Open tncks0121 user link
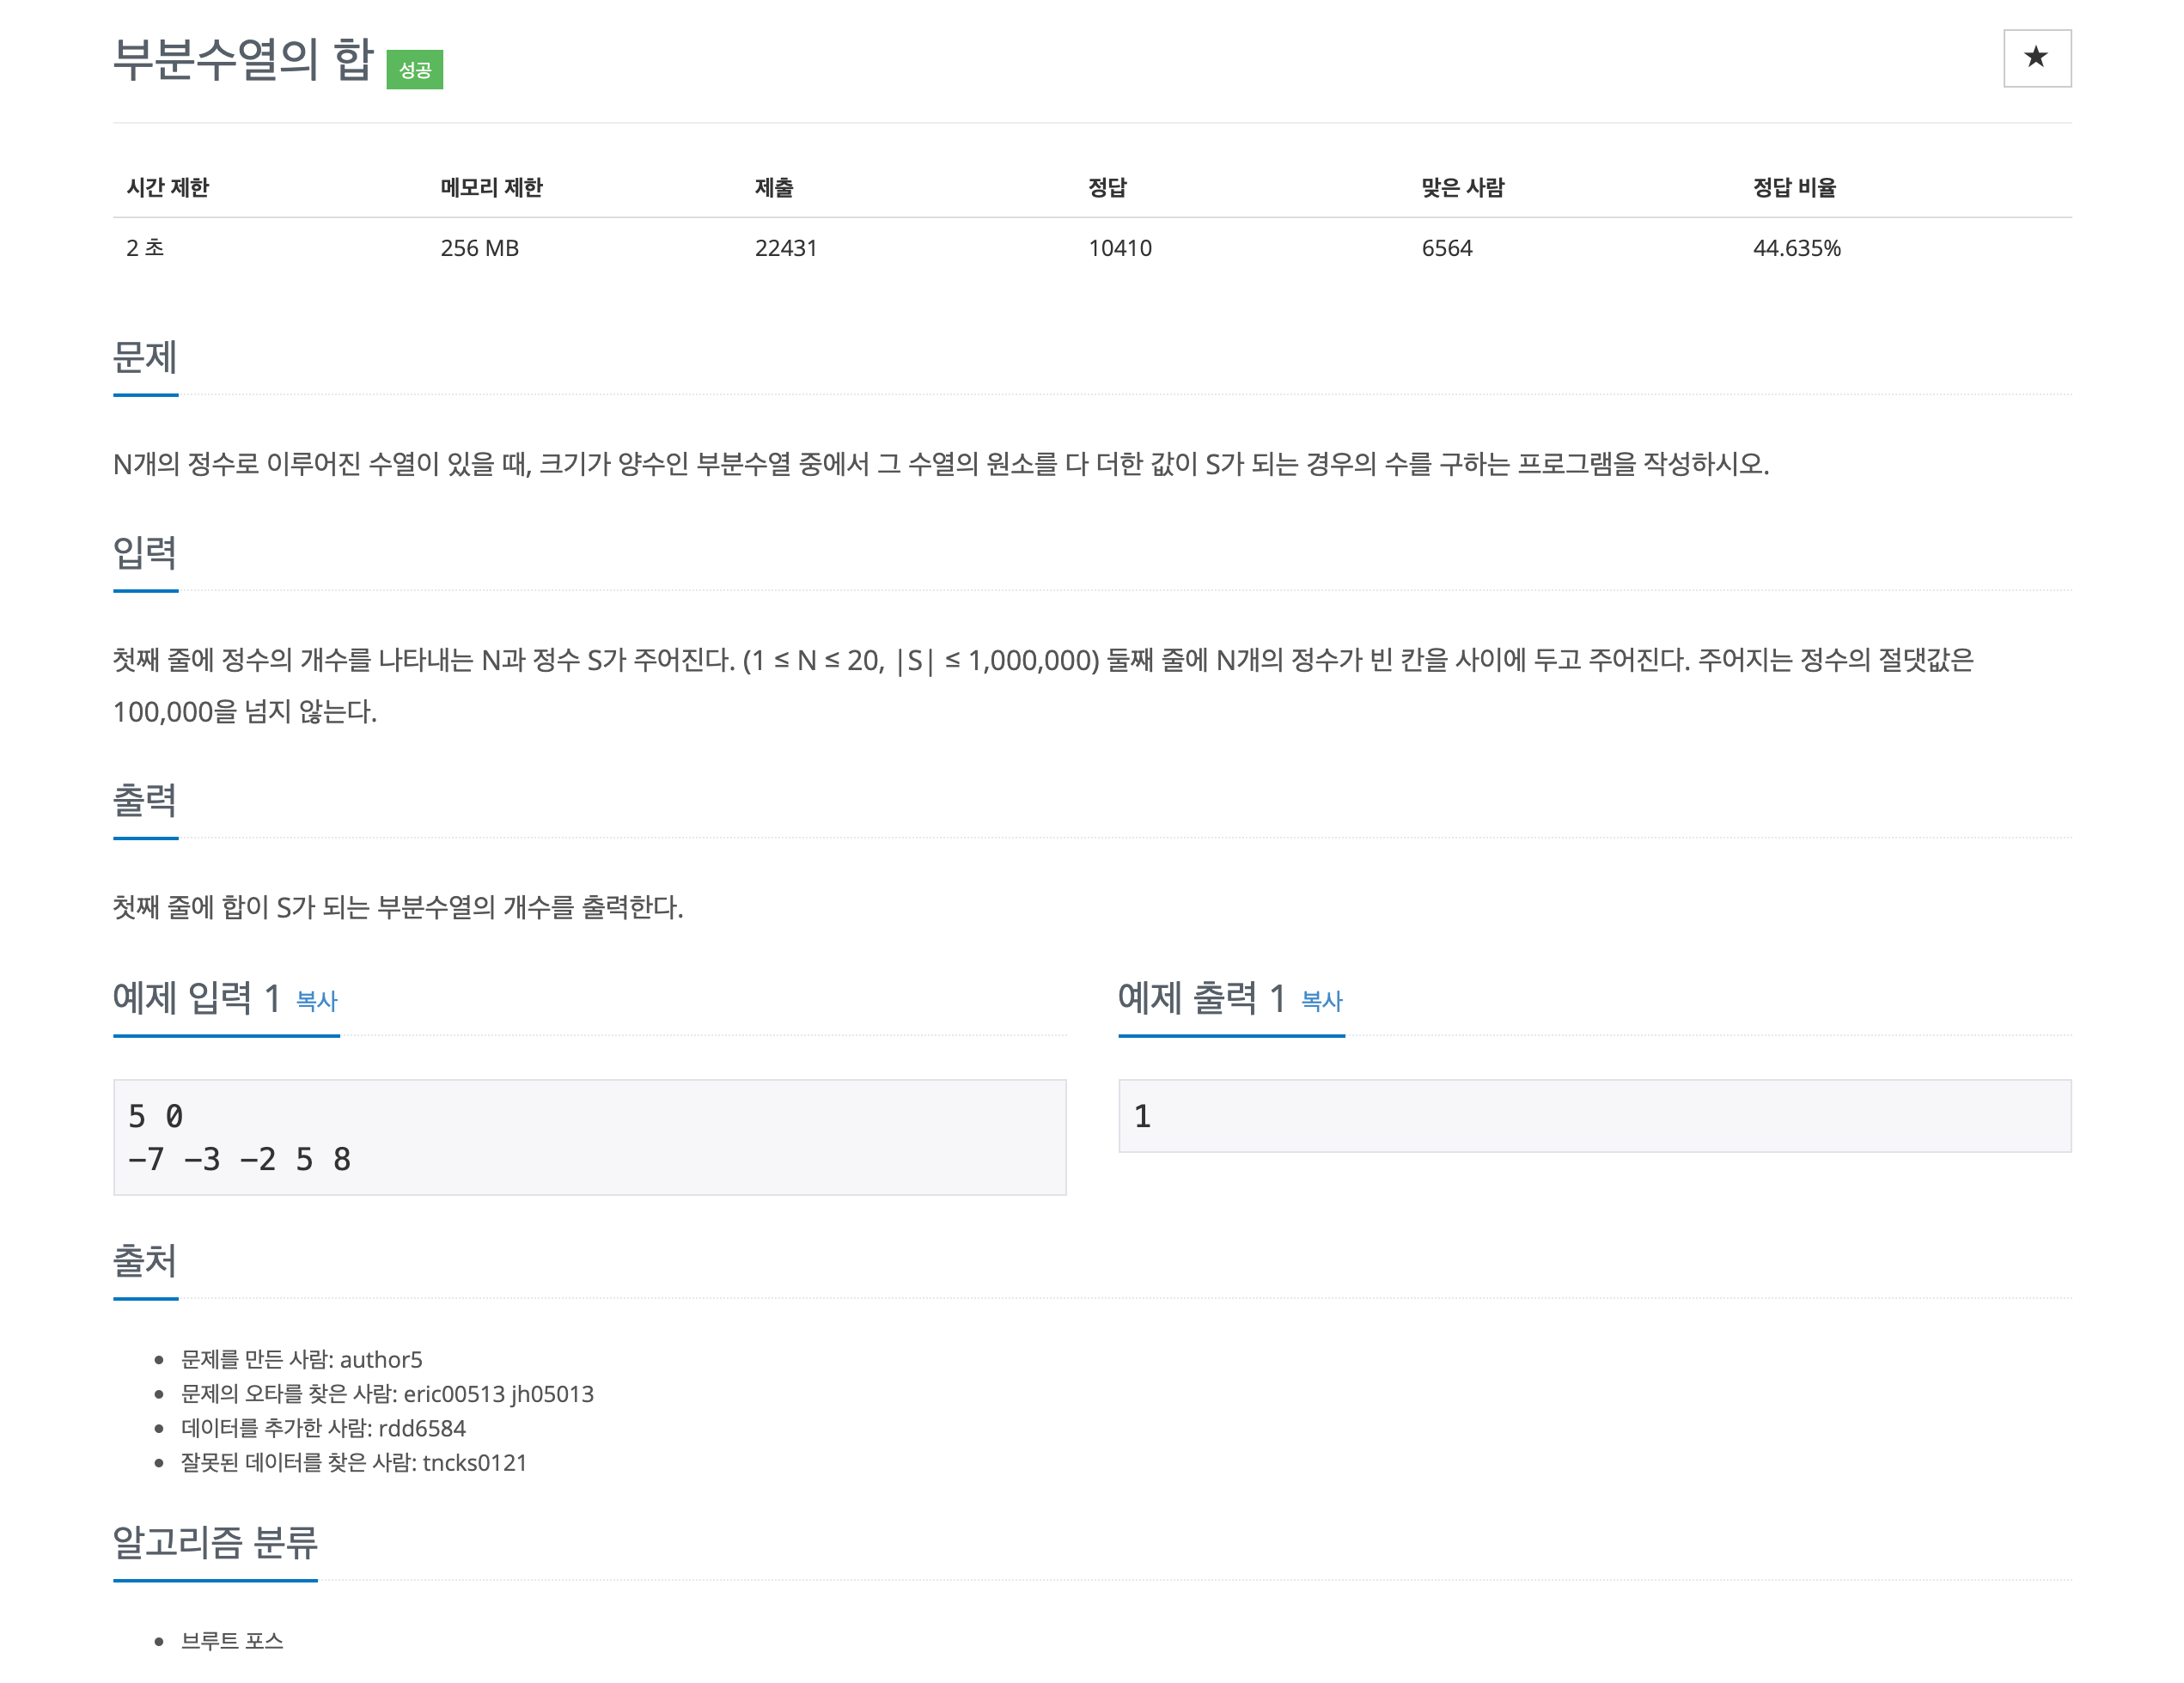This screenshot has width=2184, height=1683. (474, 1463)
